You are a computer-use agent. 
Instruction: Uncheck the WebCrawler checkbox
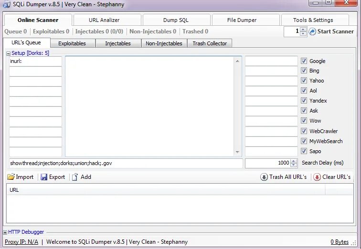point(304,131)
